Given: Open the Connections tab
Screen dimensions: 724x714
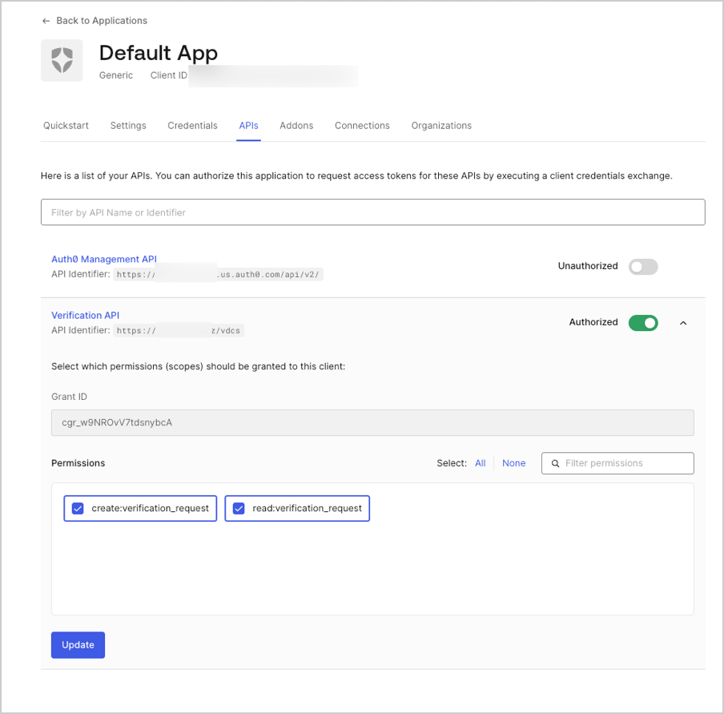Looking at the screenshot, I should click(362, 126).
